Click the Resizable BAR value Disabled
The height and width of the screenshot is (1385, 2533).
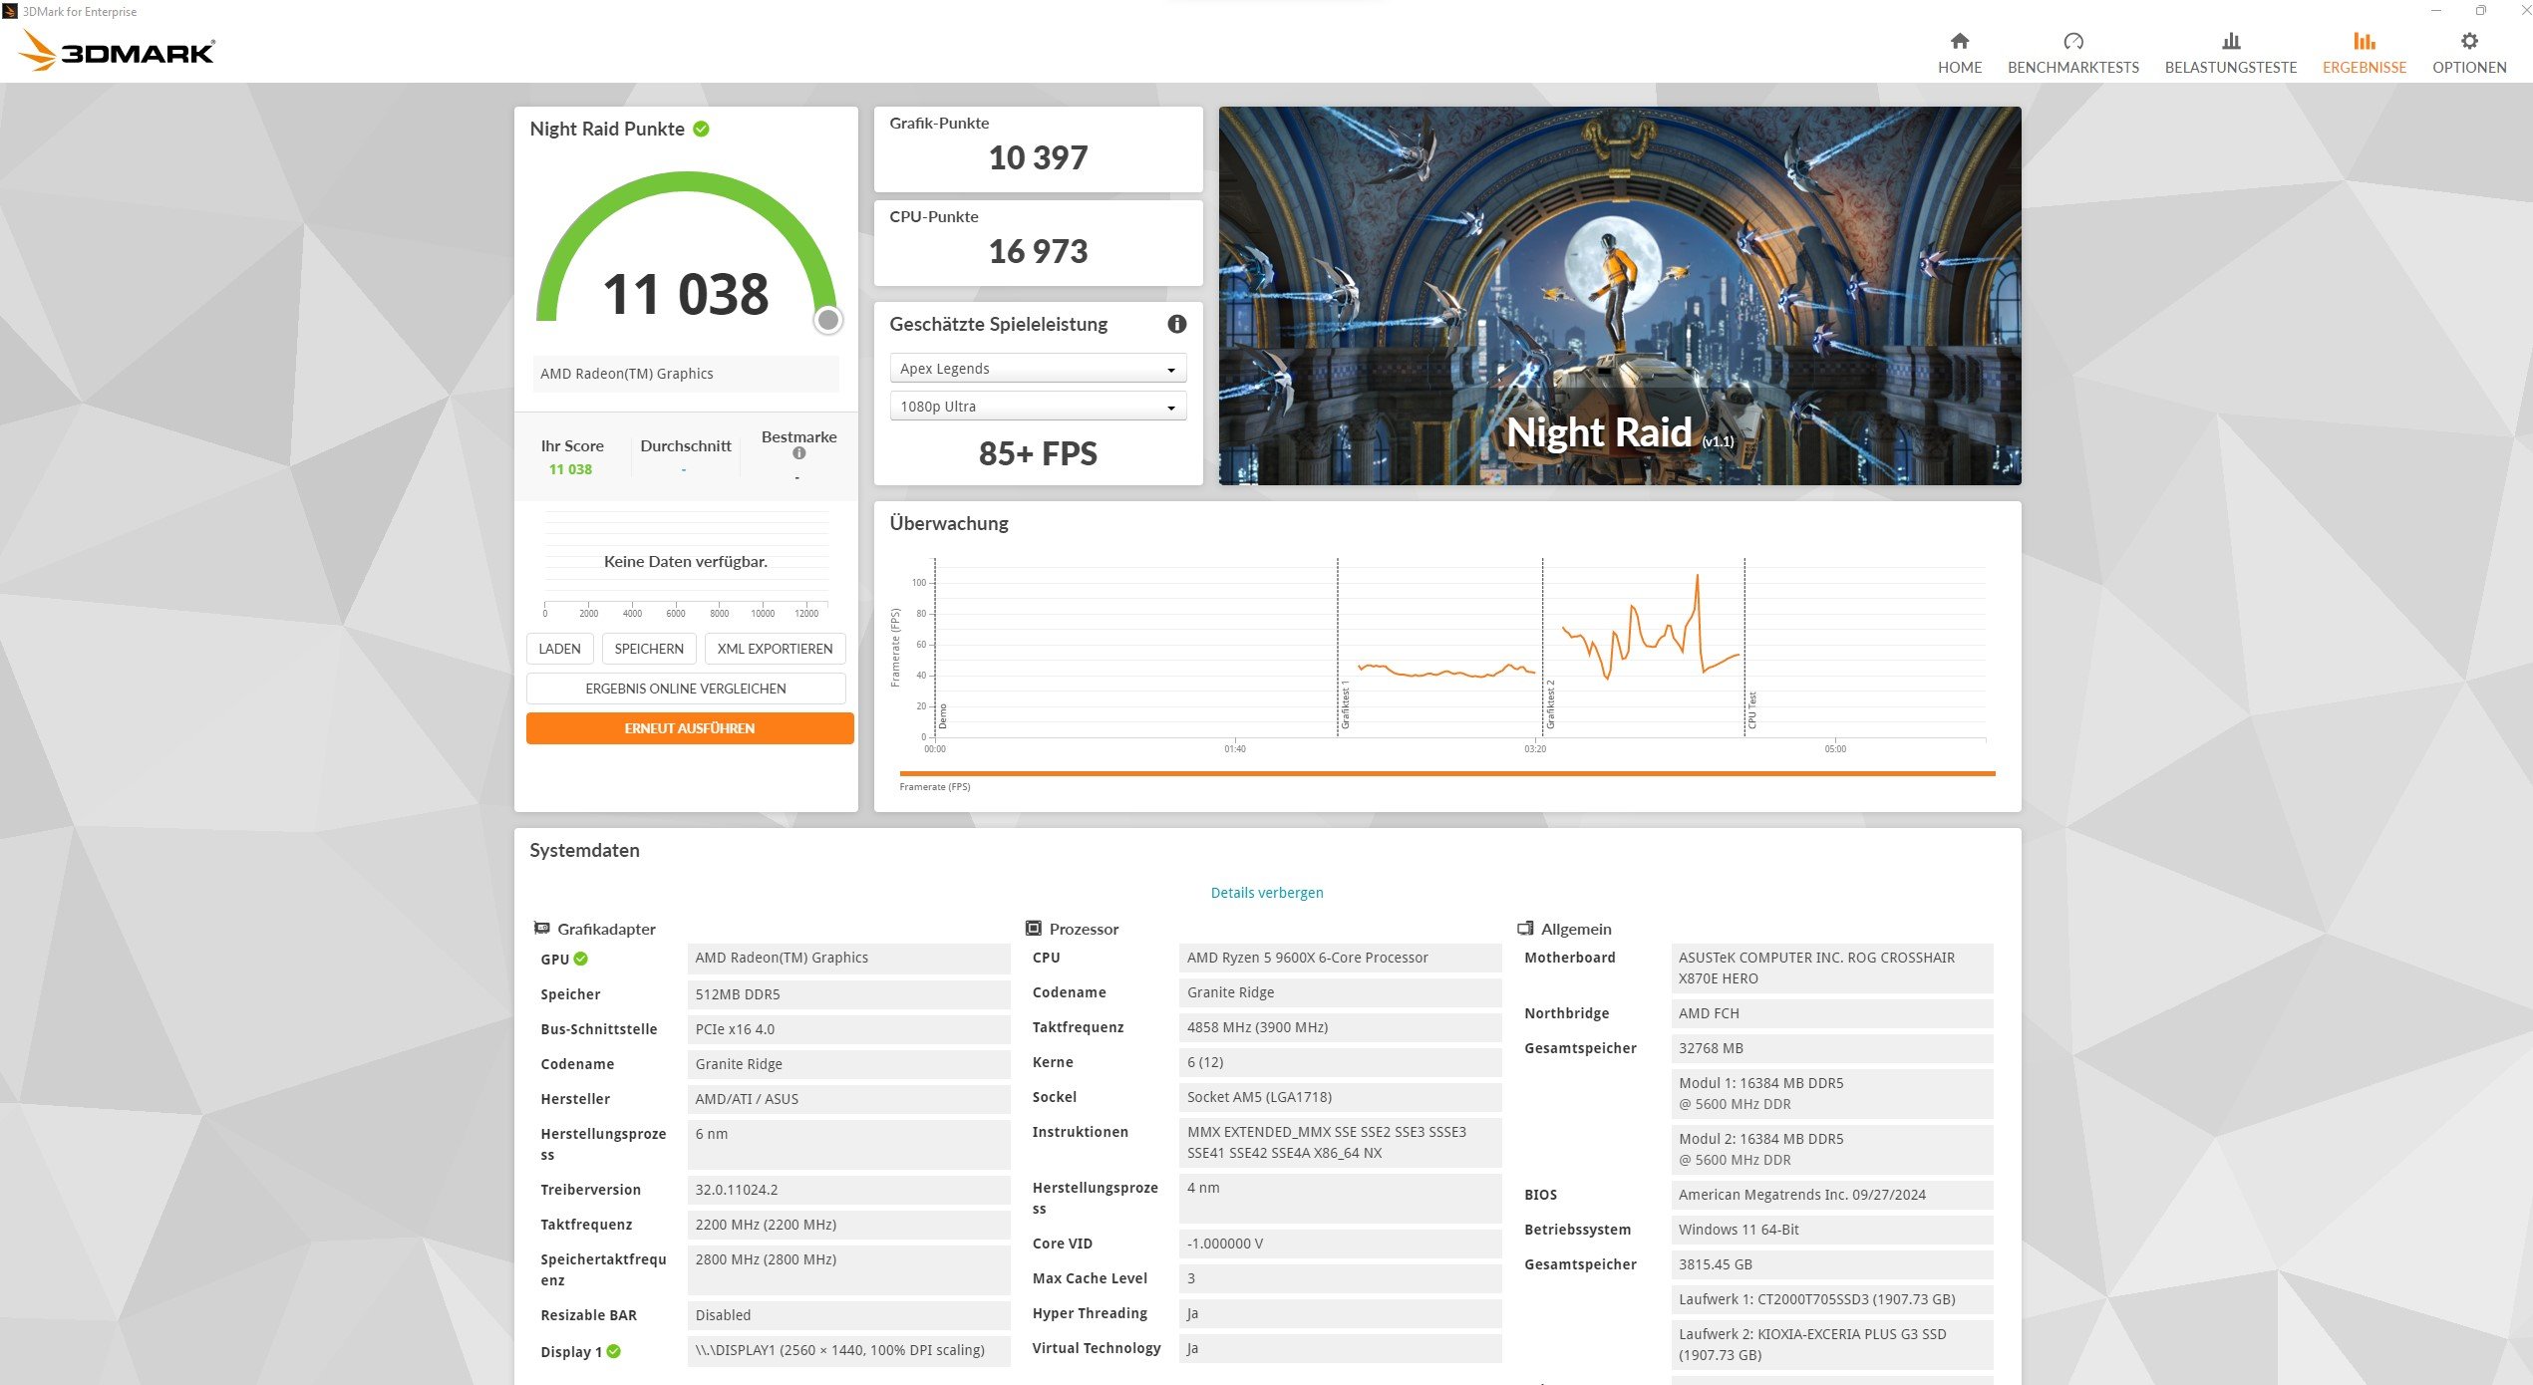coord(848,1315)
